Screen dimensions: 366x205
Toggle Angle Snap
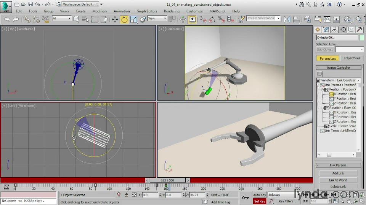[x=212, y=19]
